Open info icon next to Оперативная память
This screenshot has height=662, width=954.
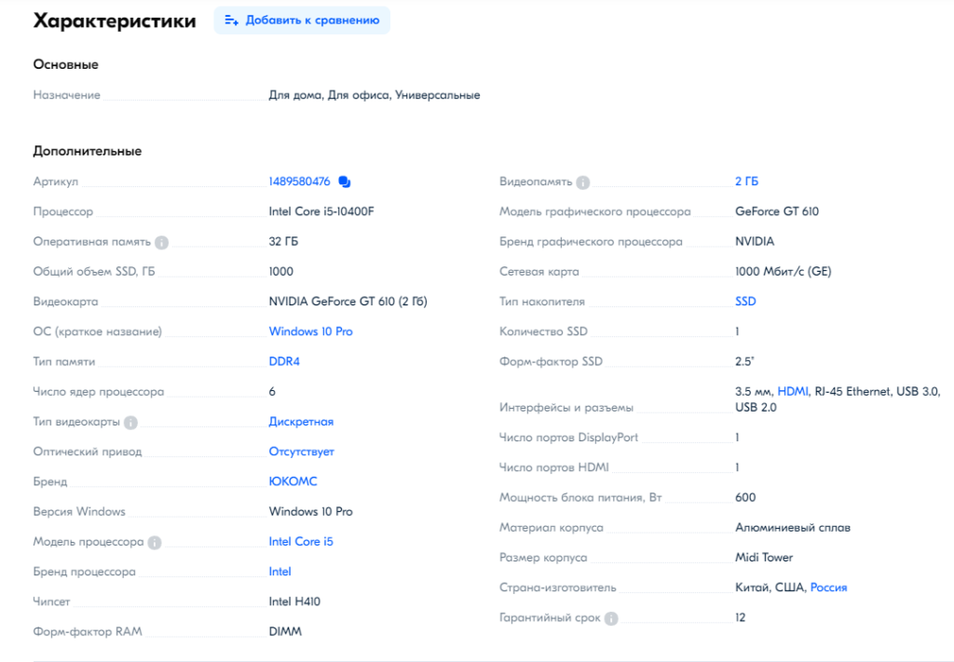(161, 242)
